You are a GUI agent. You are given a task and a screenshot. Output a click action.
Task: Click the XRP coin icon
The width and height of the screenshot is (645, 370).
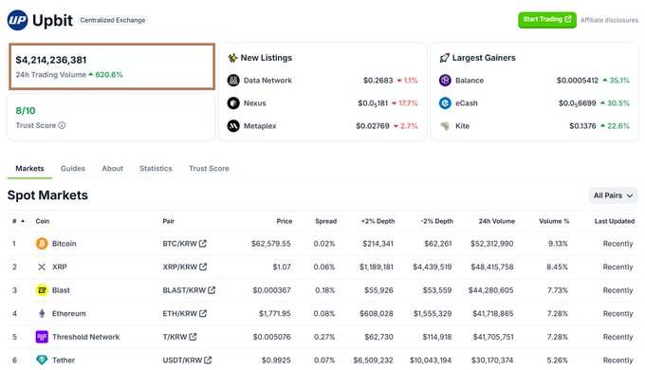pos(42,267)
